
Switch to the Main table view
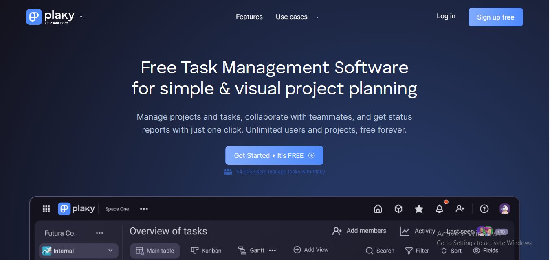coord(155,251)
